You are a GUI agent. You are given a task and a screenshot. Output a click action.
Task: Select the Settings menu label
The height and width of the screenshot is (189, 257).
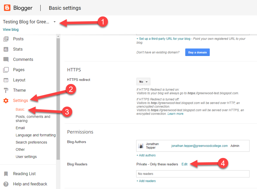(x=21, y=101)
